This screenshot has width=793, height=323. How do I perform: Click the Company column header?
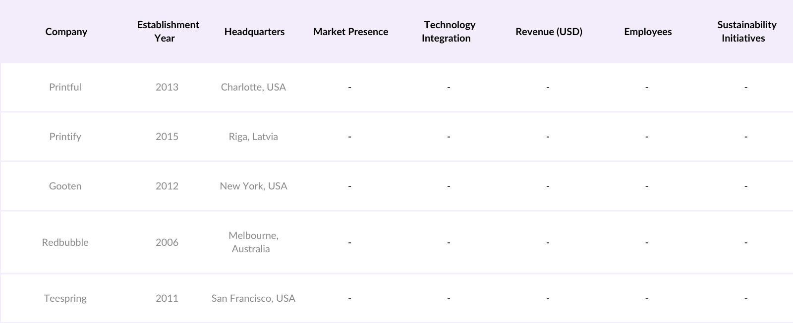pyautogui.click(x=66, y=32)
